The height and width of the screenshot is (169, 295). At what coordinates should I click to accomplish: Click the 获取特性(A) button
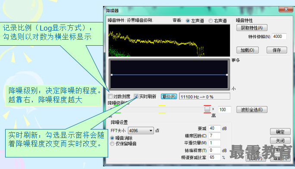tap(252, 28)
